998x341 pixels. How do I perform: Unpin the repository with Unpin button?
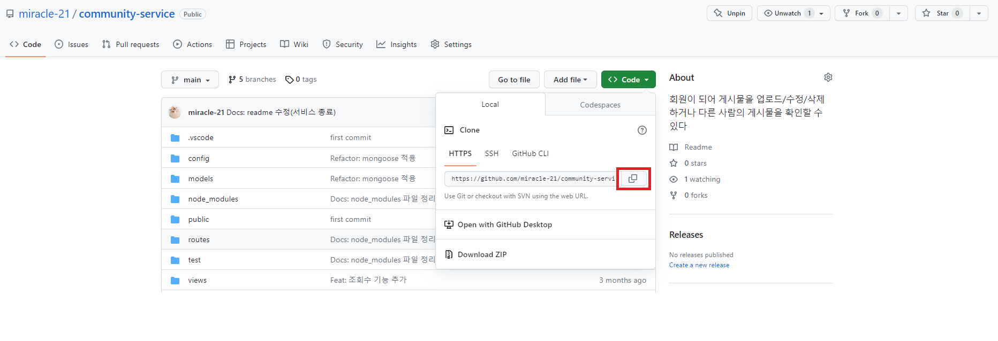(729, 13)
